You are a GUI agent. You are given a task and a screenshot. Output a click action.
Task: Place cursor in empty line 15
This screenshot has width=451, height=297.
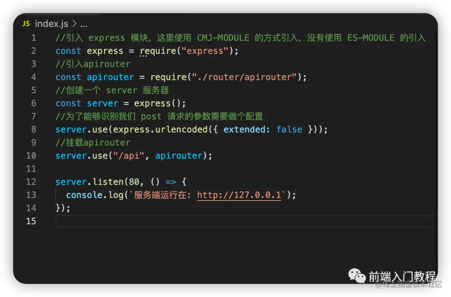pos(246,221)
